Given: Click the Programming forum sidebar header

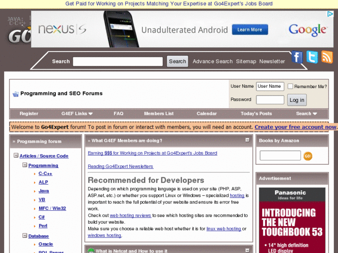Looking at the screenshot, I should [x=46, y=142].
